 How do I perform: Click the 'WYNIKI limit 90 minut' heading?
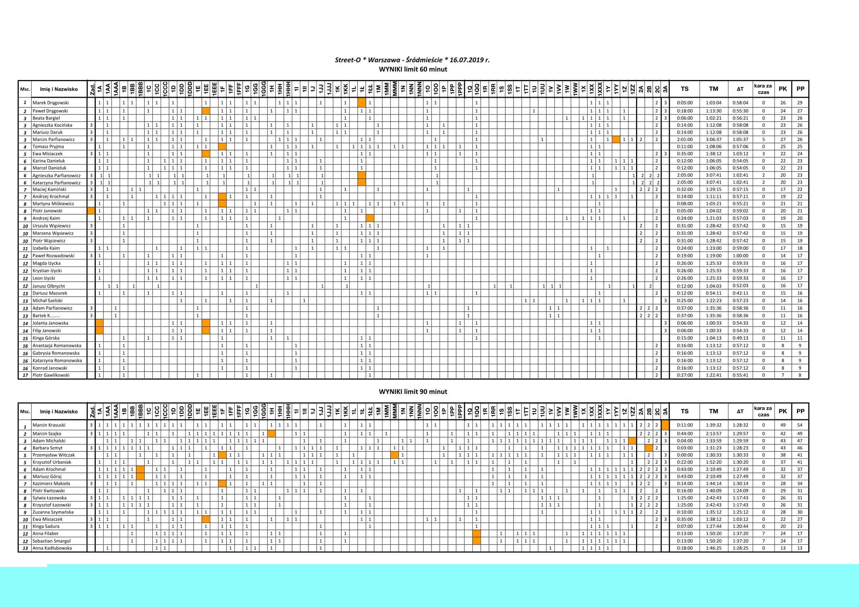click(x=413, y=391)
